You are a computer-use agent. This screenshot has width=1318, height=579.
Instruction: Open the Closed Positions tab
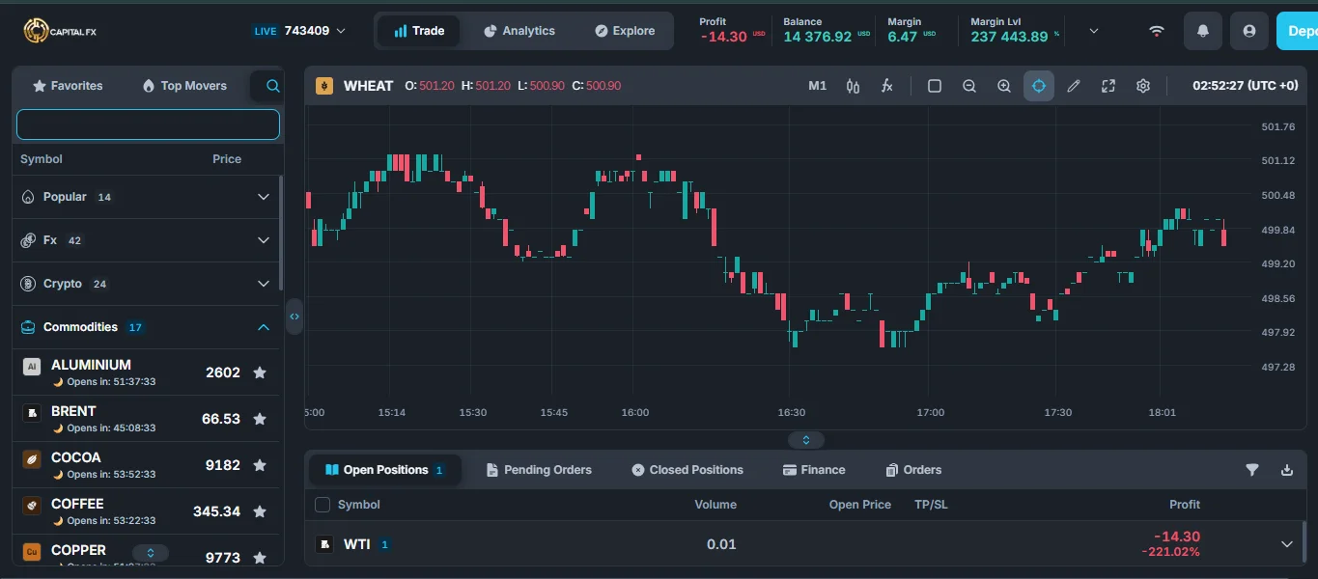[x=687, y=470]
